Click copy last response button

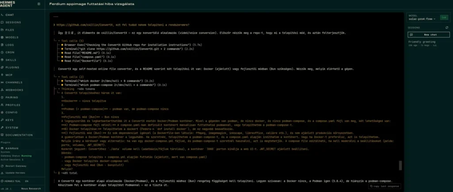point(384,186)
